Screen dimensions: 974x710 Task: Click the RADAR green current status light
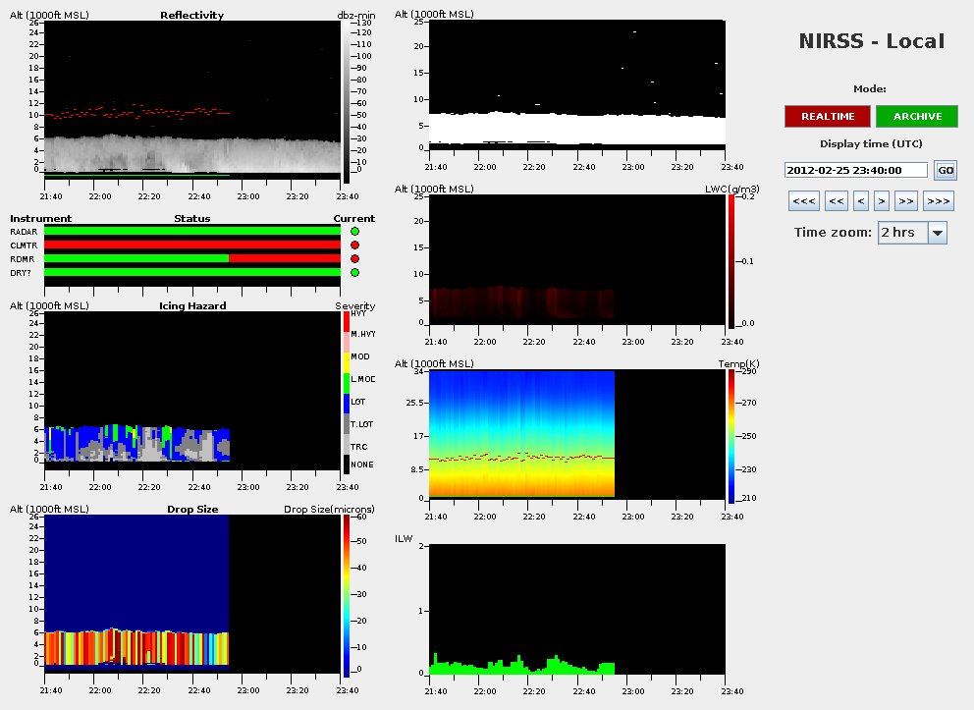click(x=354, y=231)
